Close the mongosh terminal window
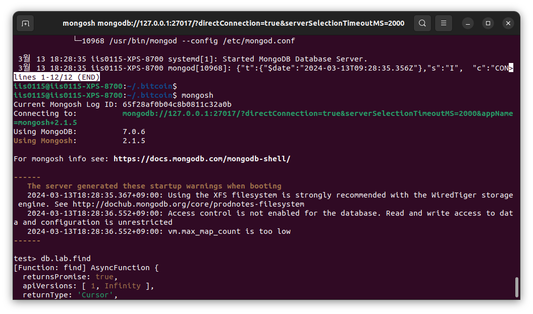The image size is (533, 314). pyautogui.click(x=508, y=23)
